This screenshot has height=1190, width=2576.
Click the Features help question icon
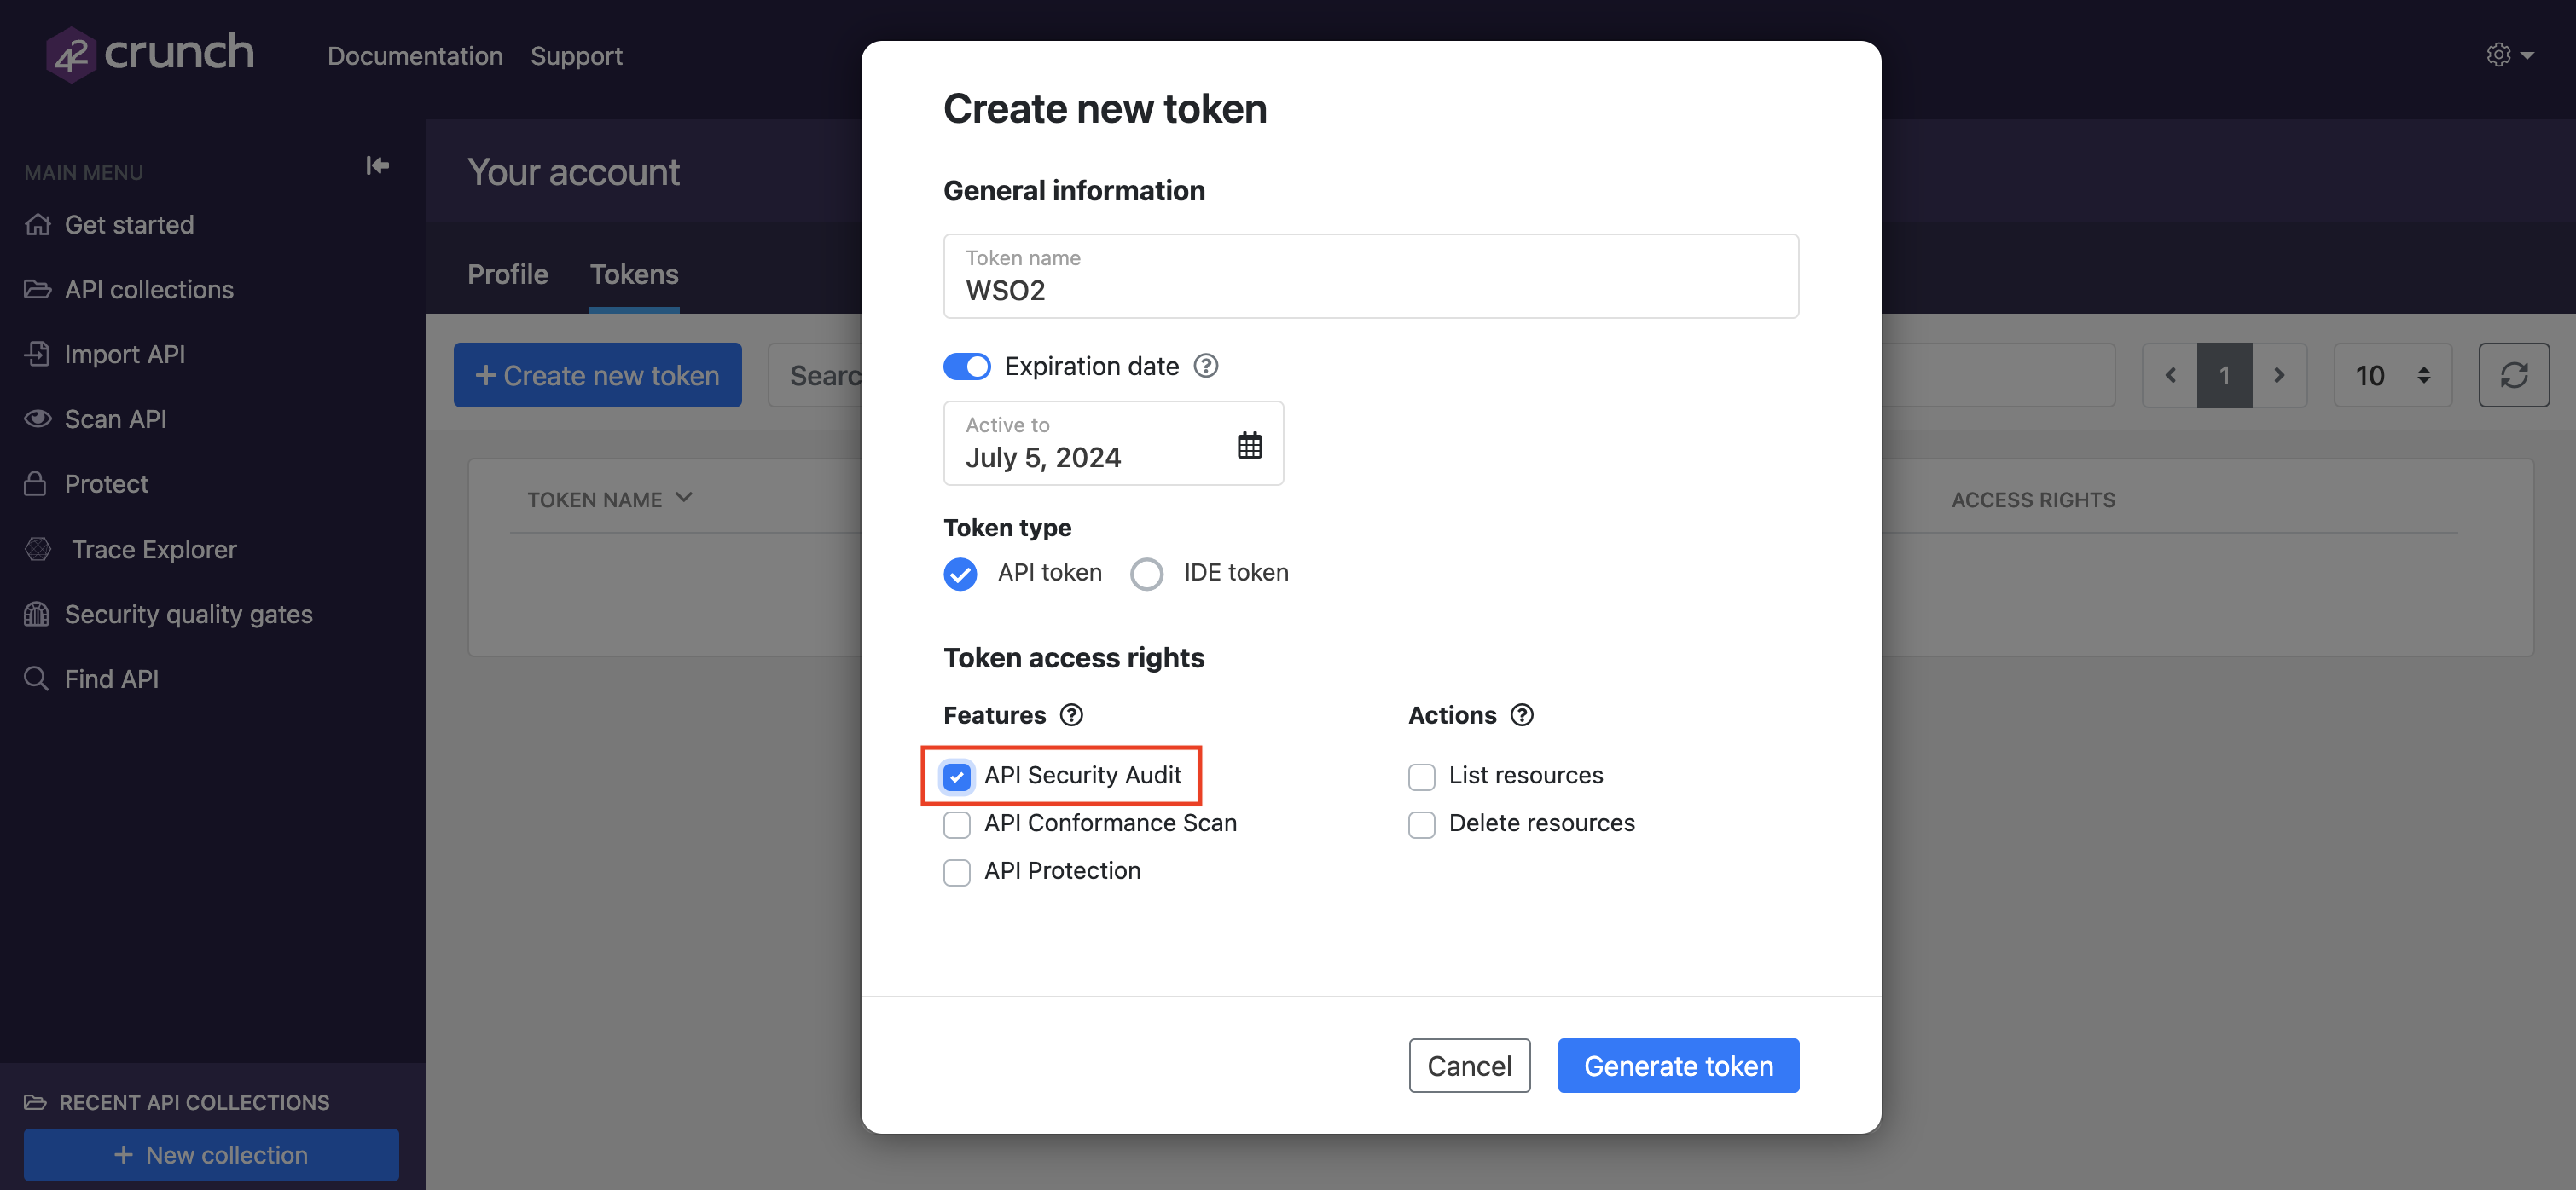pyautogui.click(x=1071, y=715)
